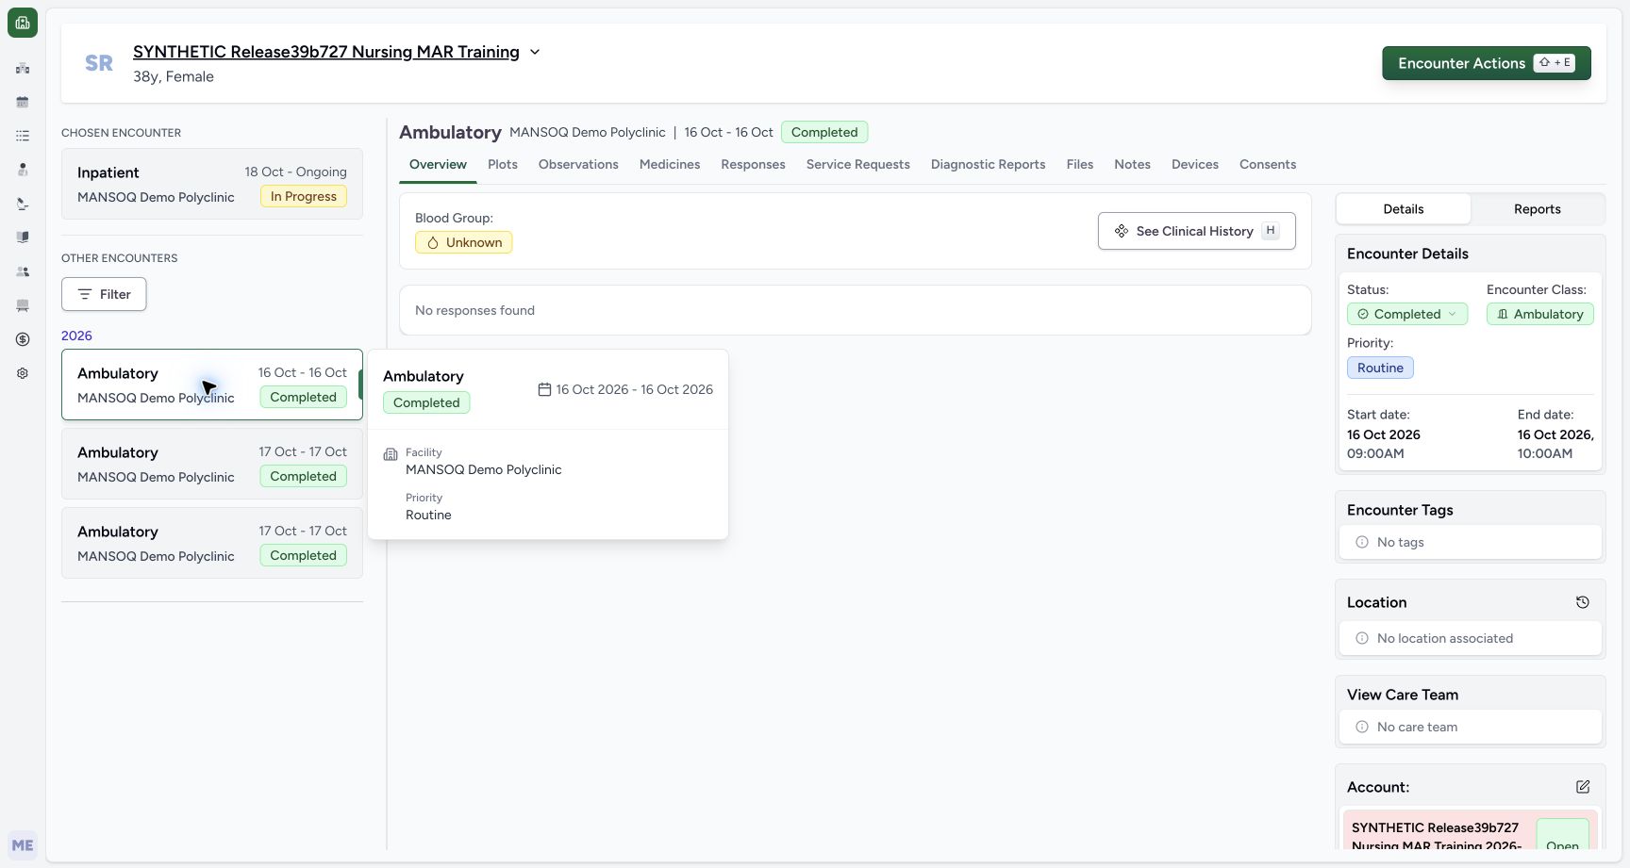The image size is (1630, 868).
Task: Click the location history icon
Action: pos(1583,602)
